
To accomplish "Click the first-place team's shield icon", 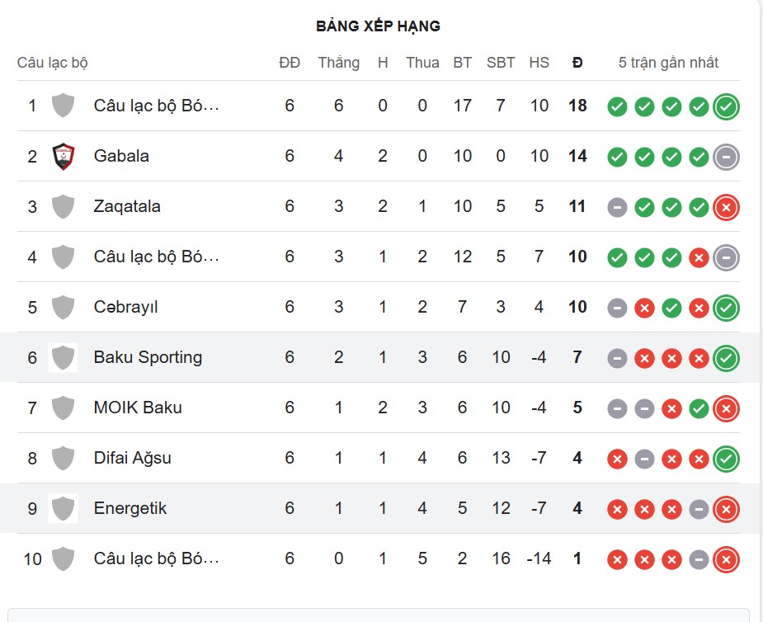I will (x=64, y=106).
